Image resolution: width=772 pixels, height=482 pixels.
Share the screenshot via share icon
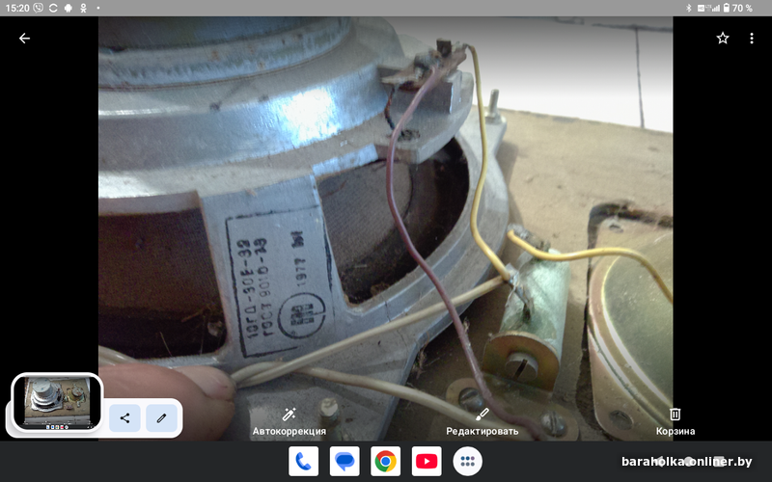(x=125, y=418)
